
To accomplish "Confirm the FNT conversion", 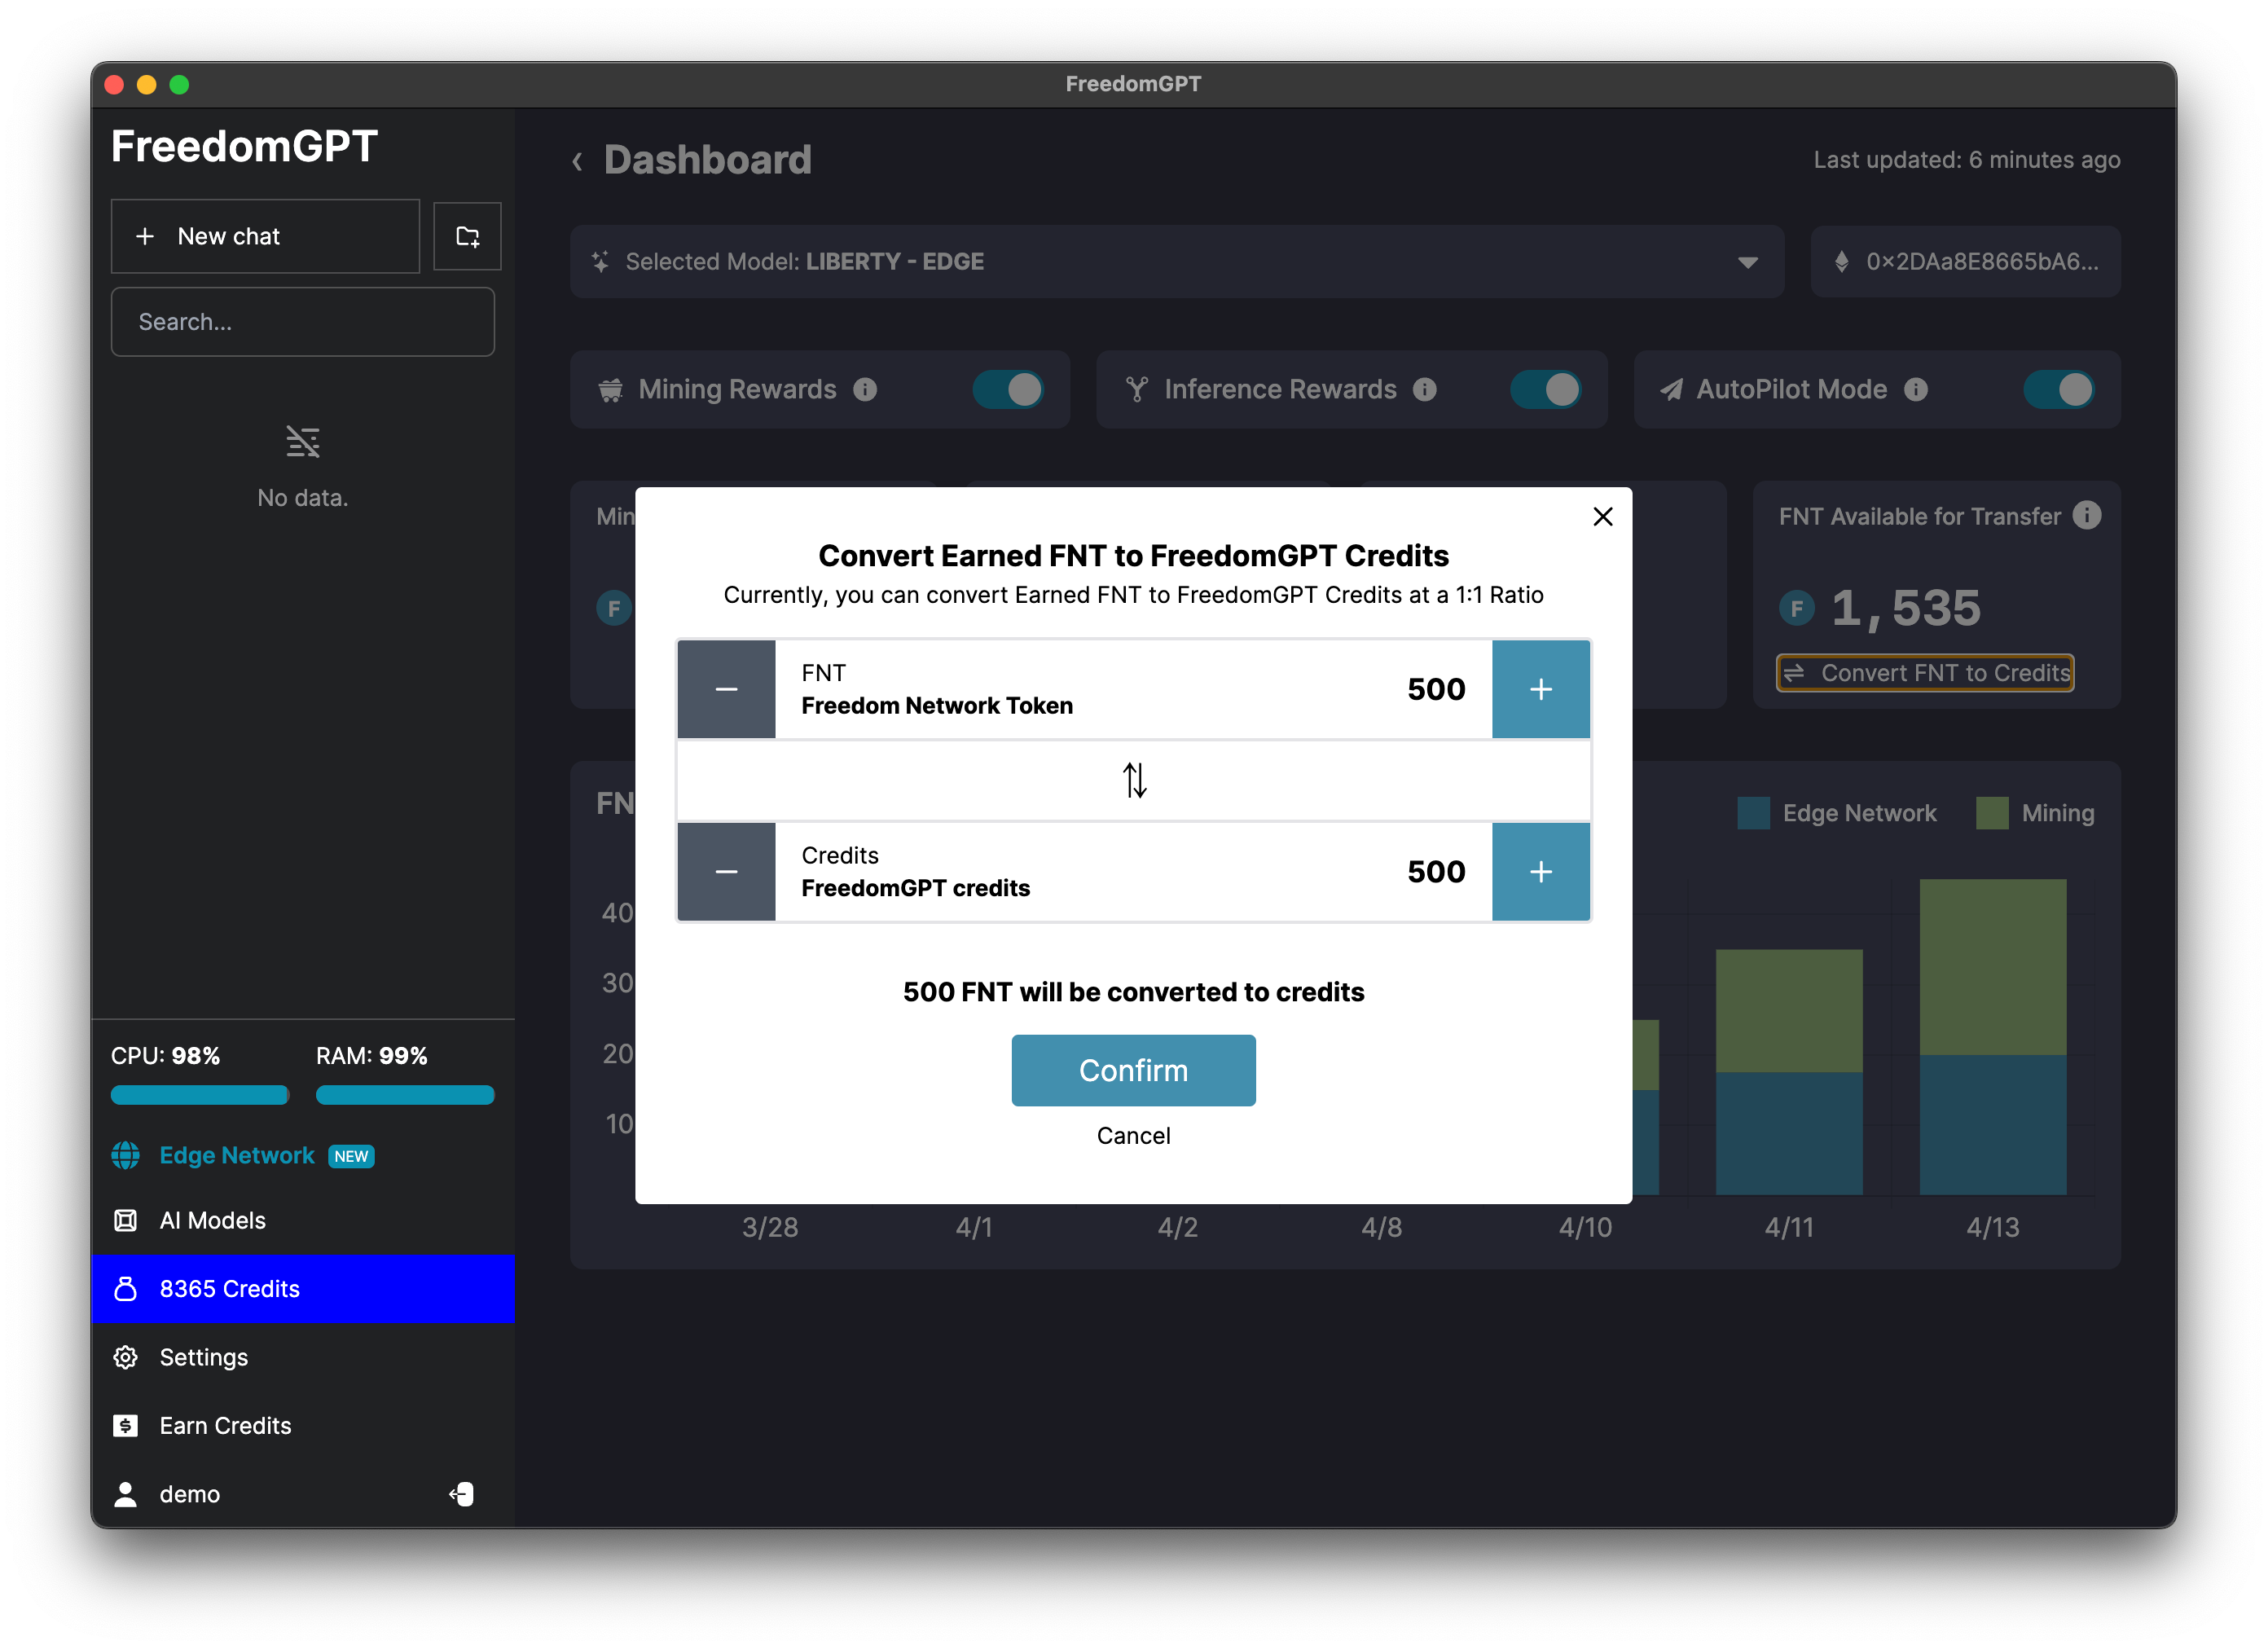I will pos(1133,1070).
